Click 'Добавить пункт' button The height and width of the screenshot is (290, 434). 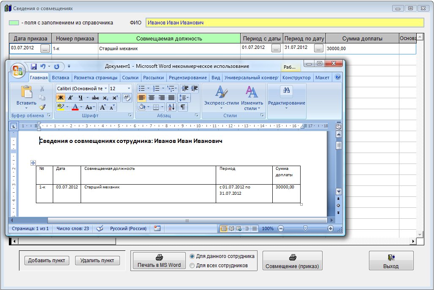click(46, 260)
